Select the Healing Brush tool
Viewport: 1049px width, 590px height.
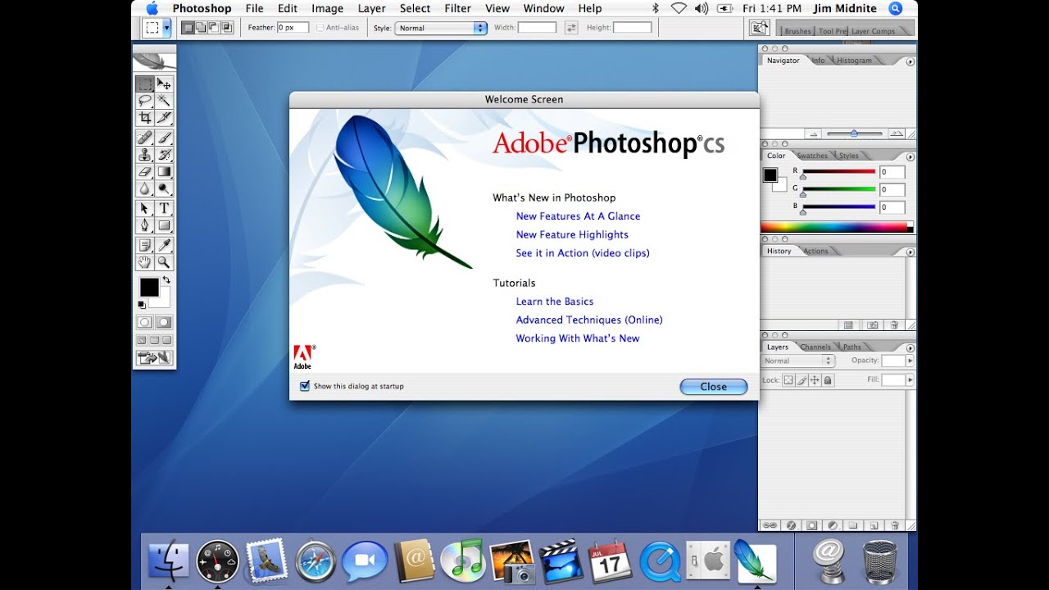145,137
